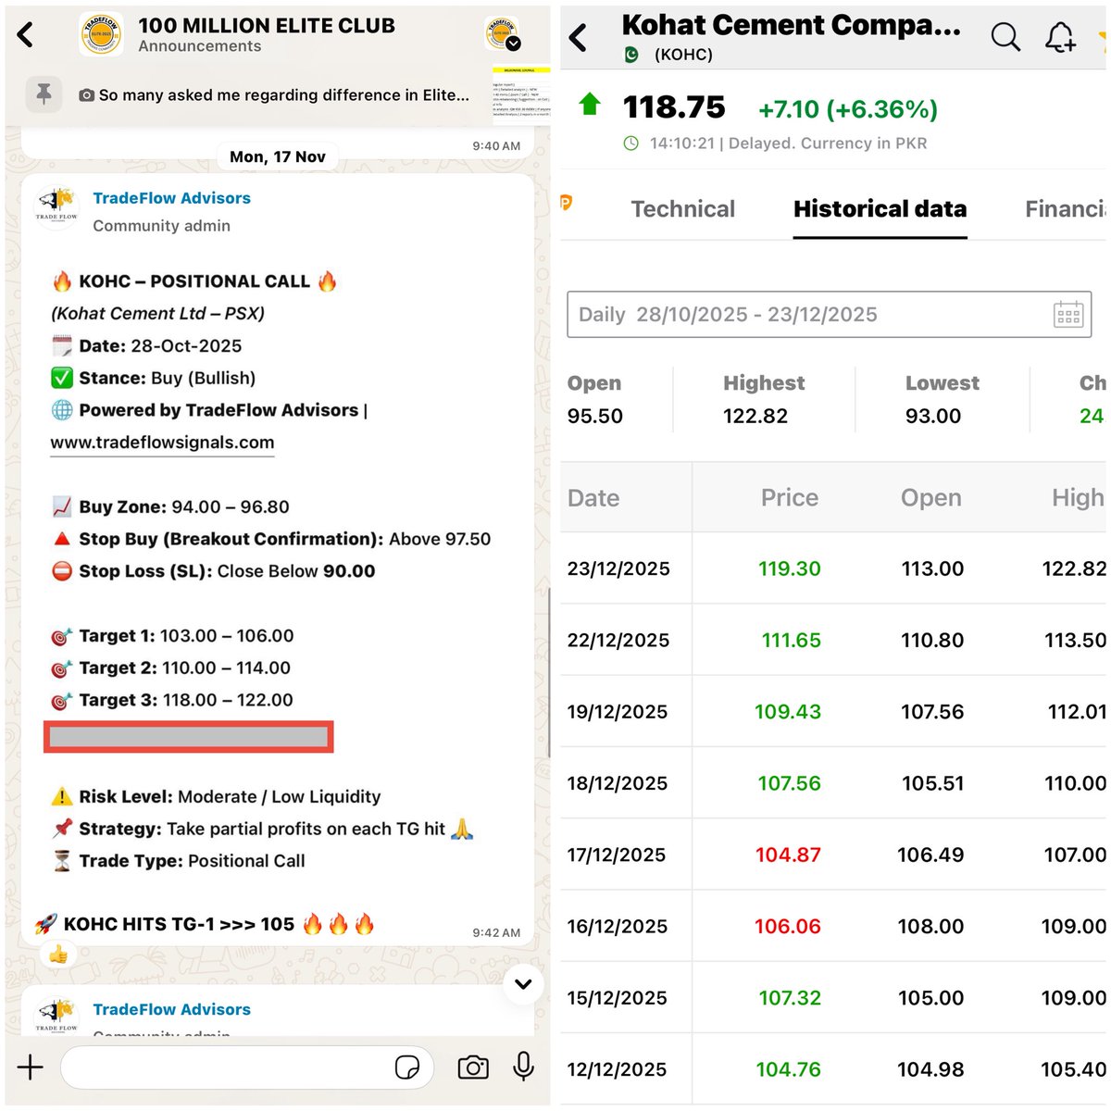Select the Historical data tab
This screenshot has width=1111, height=1111.
(x=880, y=209)
